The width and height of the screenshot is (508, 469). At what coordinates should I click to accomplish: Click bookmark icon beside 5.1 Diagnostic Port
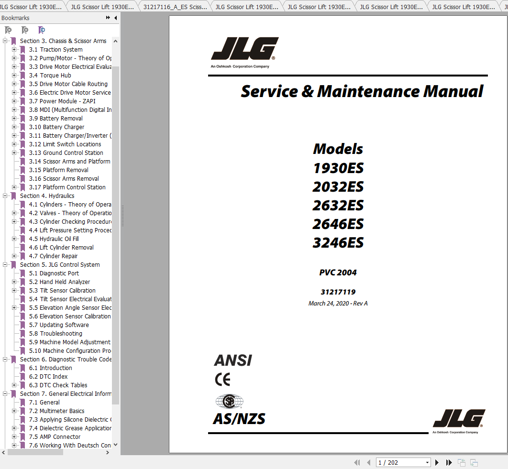(22, 273)
